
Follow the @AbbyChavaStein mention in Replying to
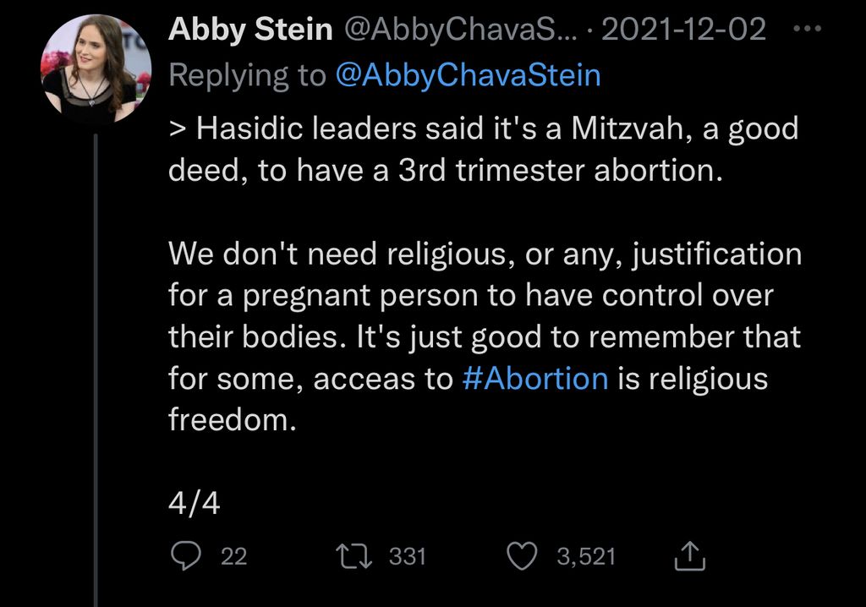point(468,75)
